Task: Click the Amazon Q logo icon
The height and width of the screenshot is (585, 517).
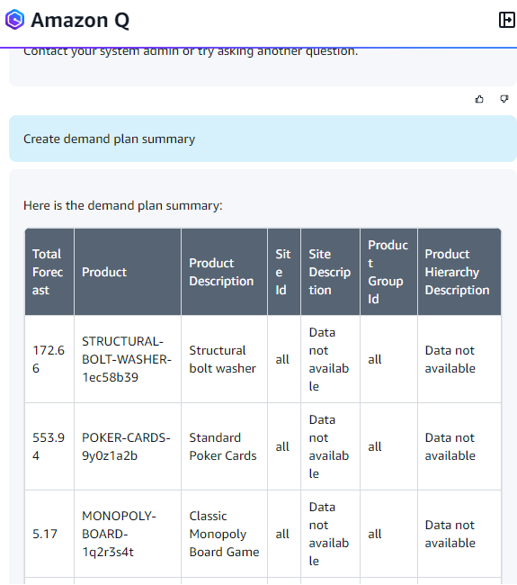Action: (14, 20)
